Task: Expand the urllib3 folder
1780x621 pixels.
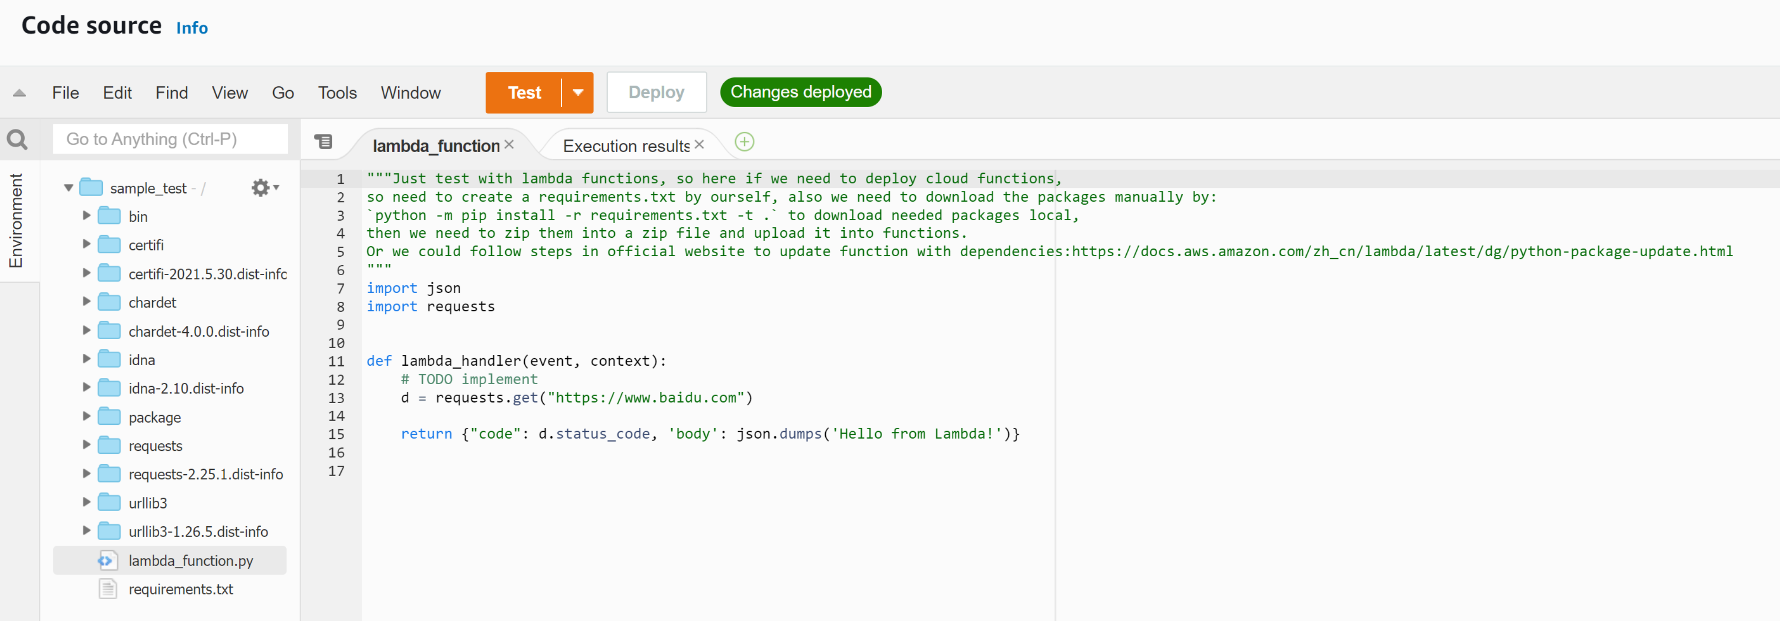Action: click(86, 502)
